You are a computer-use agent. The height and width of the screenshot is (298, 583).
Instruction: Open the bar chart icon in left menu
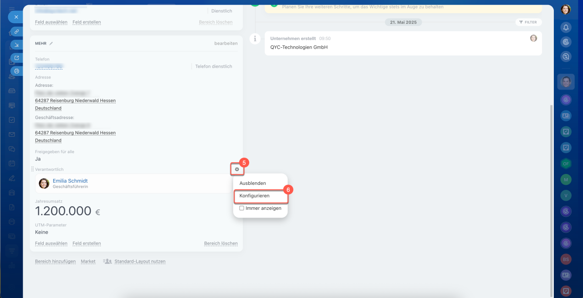[x=12, y=265]
